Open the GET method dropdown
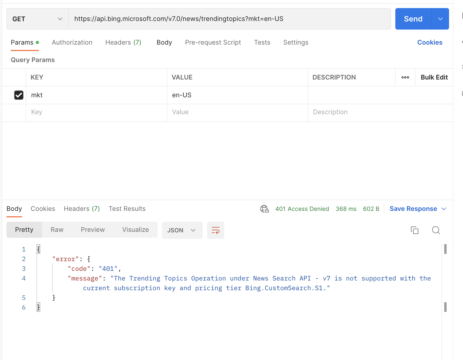This screenshot has width=463, height=360. pyautogui.click(x=60, y=19)
